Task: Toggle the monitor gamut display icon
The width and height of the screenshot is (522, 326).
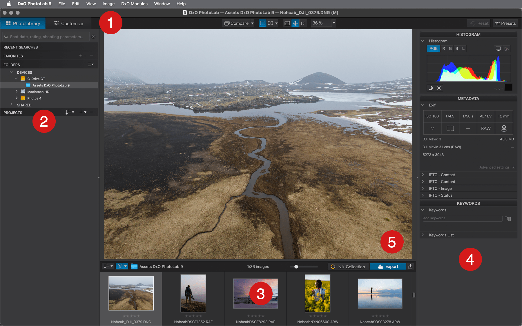Action: 498,49
